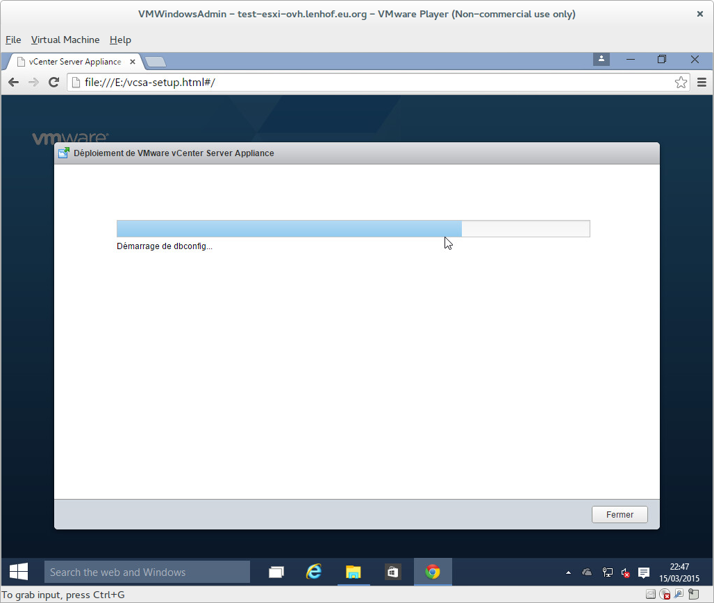Screen dimensions: 714x603
Task: Open Windows Store from taskbar
Action: [392, 572]
